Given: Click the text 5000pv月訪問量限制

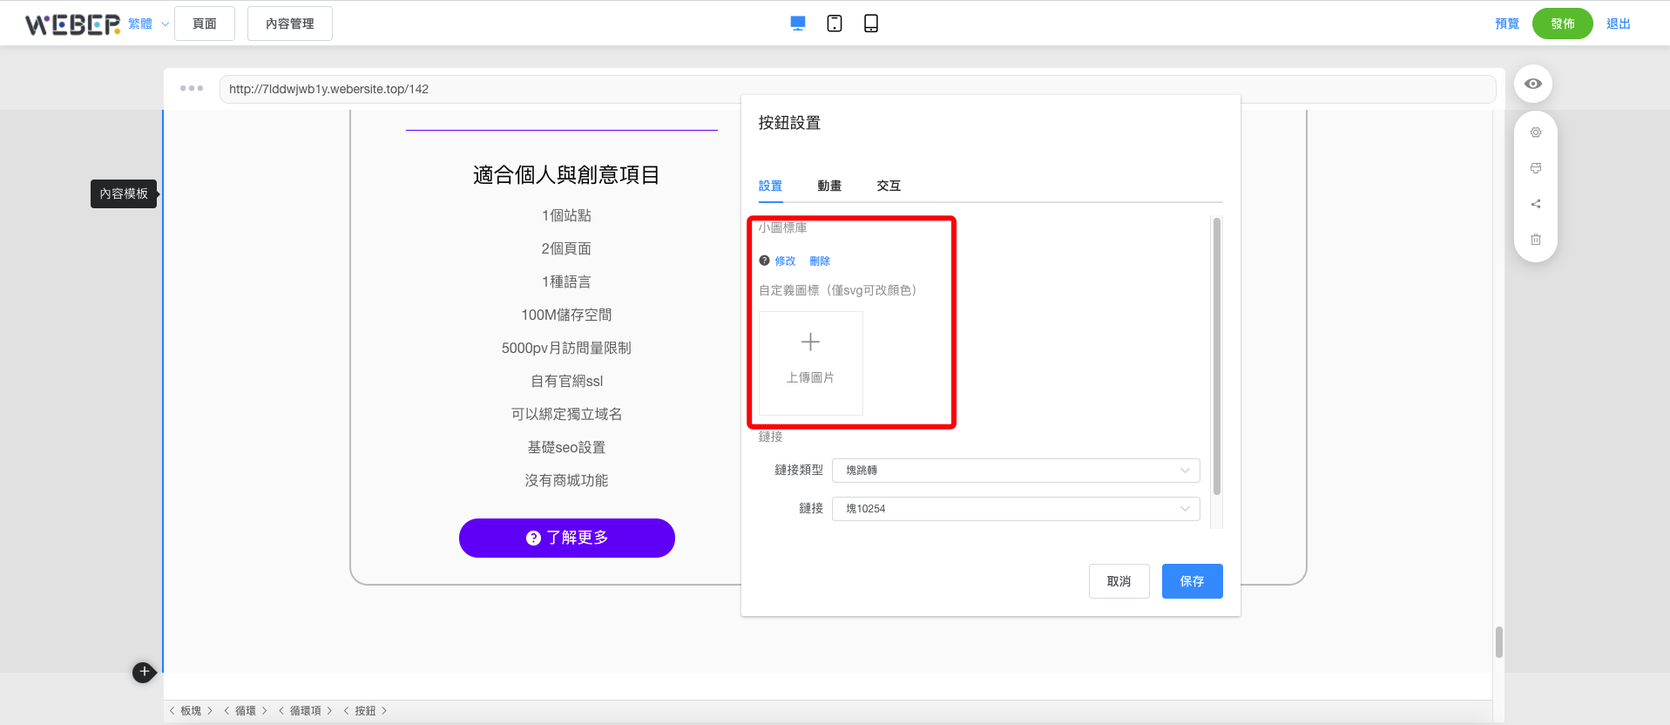Looking at the screenshot, I should pos(566,348).
